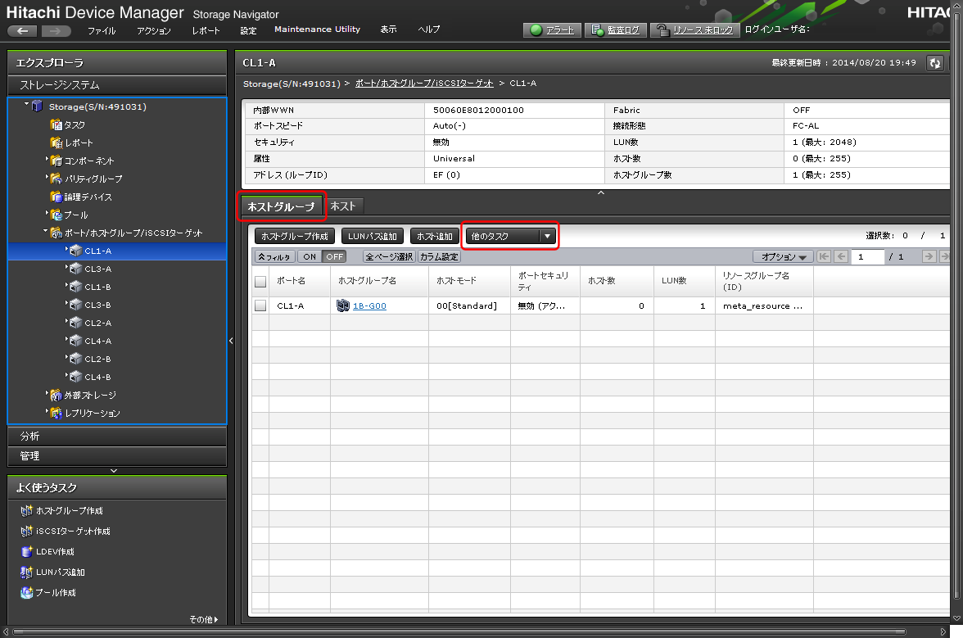The image size is (963, 638).
Task: Click the page number input field
Action: [867, 256]
